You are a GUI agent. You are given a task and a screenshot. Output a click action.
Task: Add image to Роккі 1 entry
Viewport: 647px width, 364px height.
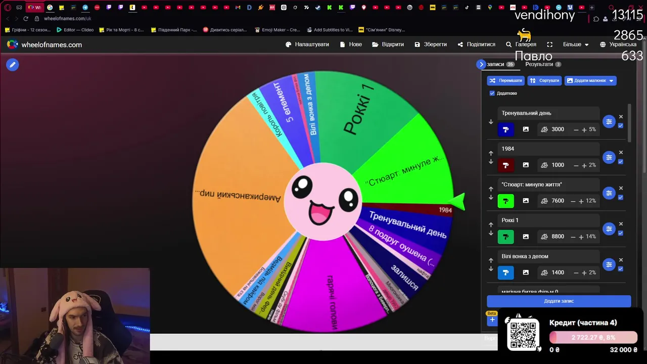click(526, 237)
